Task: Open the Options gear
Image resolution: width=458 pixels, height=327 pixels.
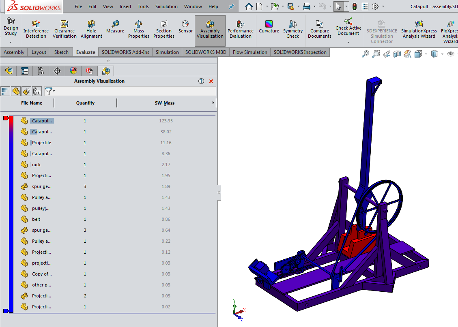Action: (375, 6)
